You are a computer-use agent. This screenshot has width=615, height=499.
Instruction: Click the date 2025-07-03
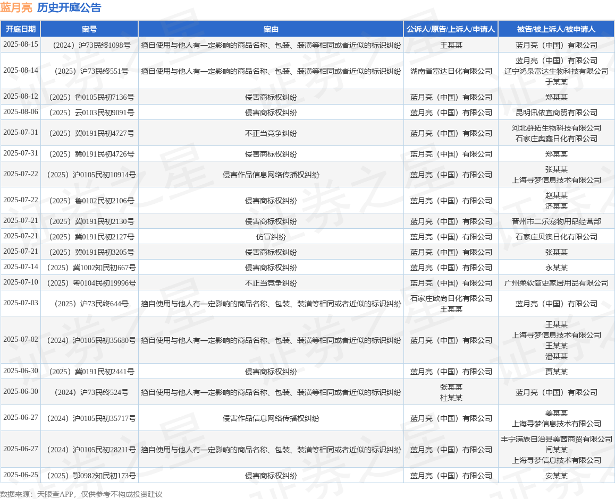[x=21, y=303]
